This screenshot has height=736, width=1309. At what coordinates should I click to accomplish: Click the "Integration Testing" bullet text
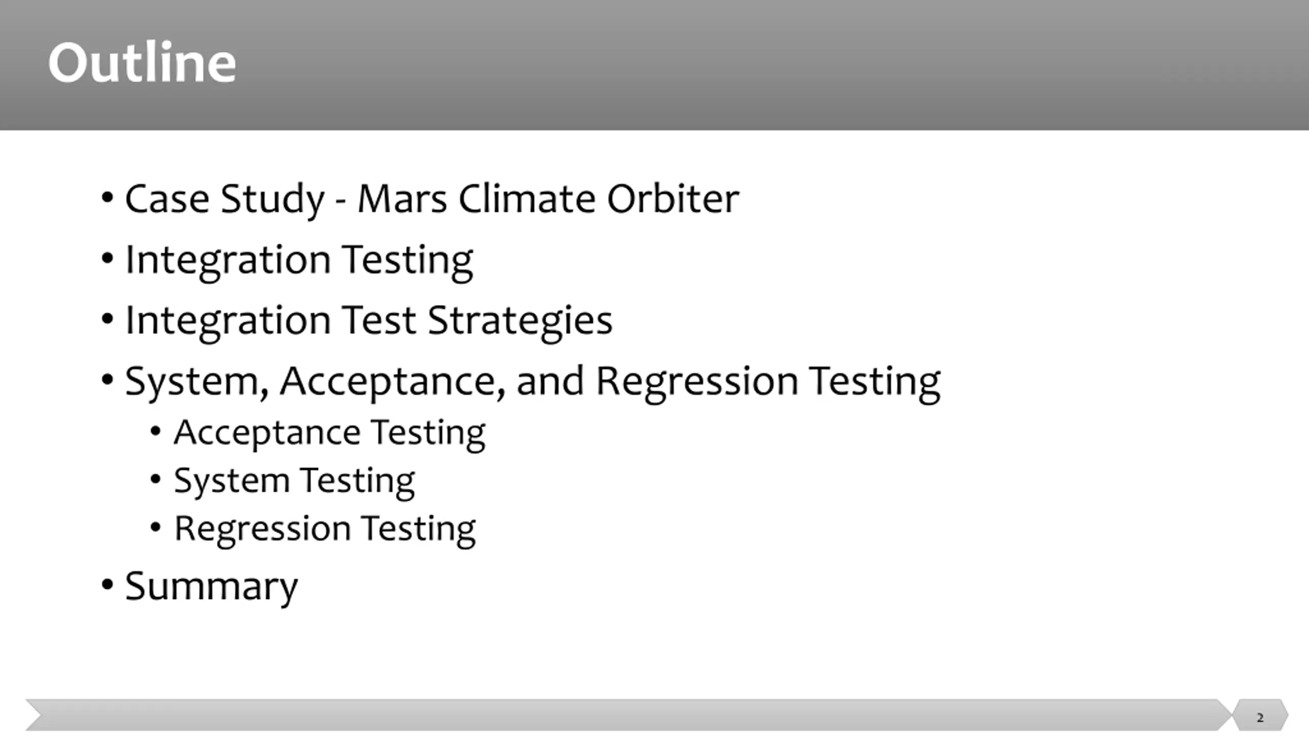pos(299,261)
